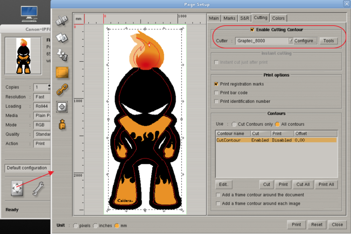Open the Default configuration dropdown
Screen dimensions: 351x234
pos(27,168)
